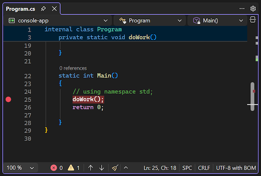Click the opening brace on line 23
Image resolution: width=261 pixels, height=176 pixels.
60,84
